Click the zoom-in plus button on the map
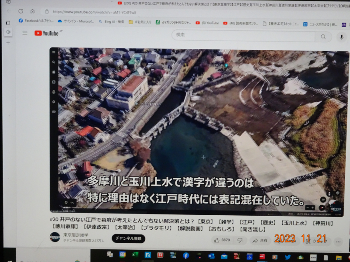The width and height of the screenshot is (350, 262). 313,208
